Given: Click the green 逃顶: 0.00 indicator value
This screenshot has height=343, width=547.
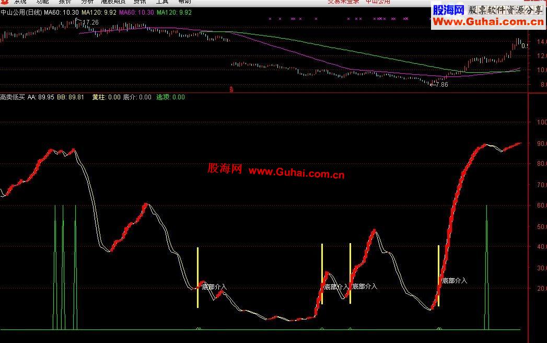Looking at the screenshot, I should click(171, 97).
